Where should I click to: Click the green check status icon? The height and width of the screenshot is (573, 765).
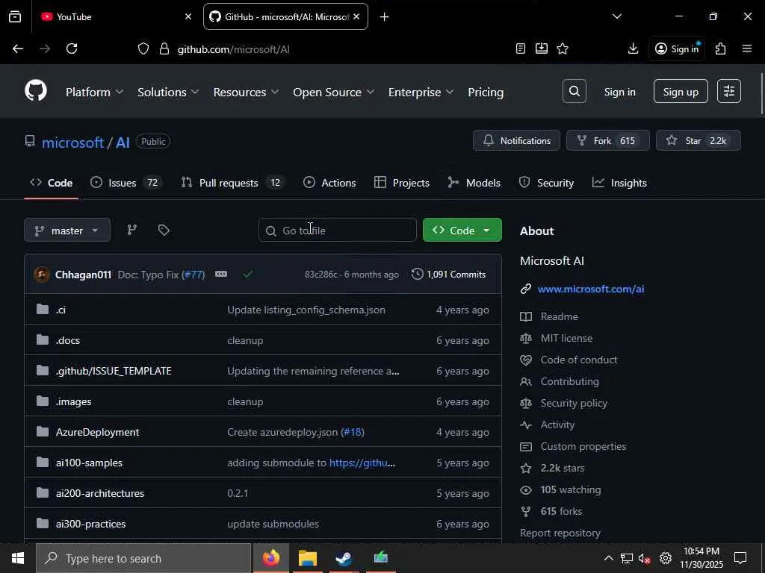pos(248,275)
